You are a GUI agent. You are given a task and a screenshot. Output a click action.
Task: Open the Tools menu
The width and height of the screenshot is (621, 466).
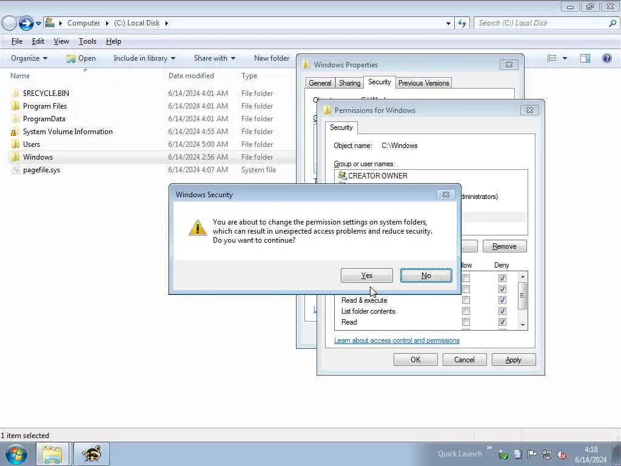(x=87, y=41)
